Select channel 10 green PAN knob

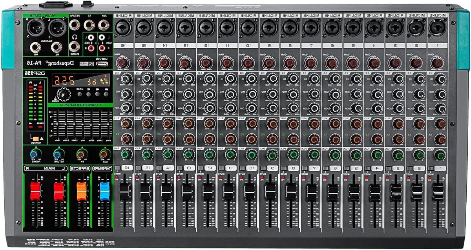click(x=252, y=155)
